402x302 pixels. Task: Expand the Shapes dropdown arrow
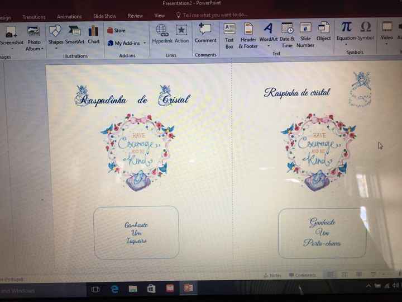[x=56, y=48]
